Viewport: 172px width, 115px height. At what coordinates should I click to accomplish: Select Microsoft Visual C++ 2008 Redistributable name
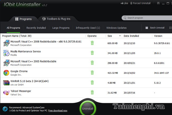46,42
